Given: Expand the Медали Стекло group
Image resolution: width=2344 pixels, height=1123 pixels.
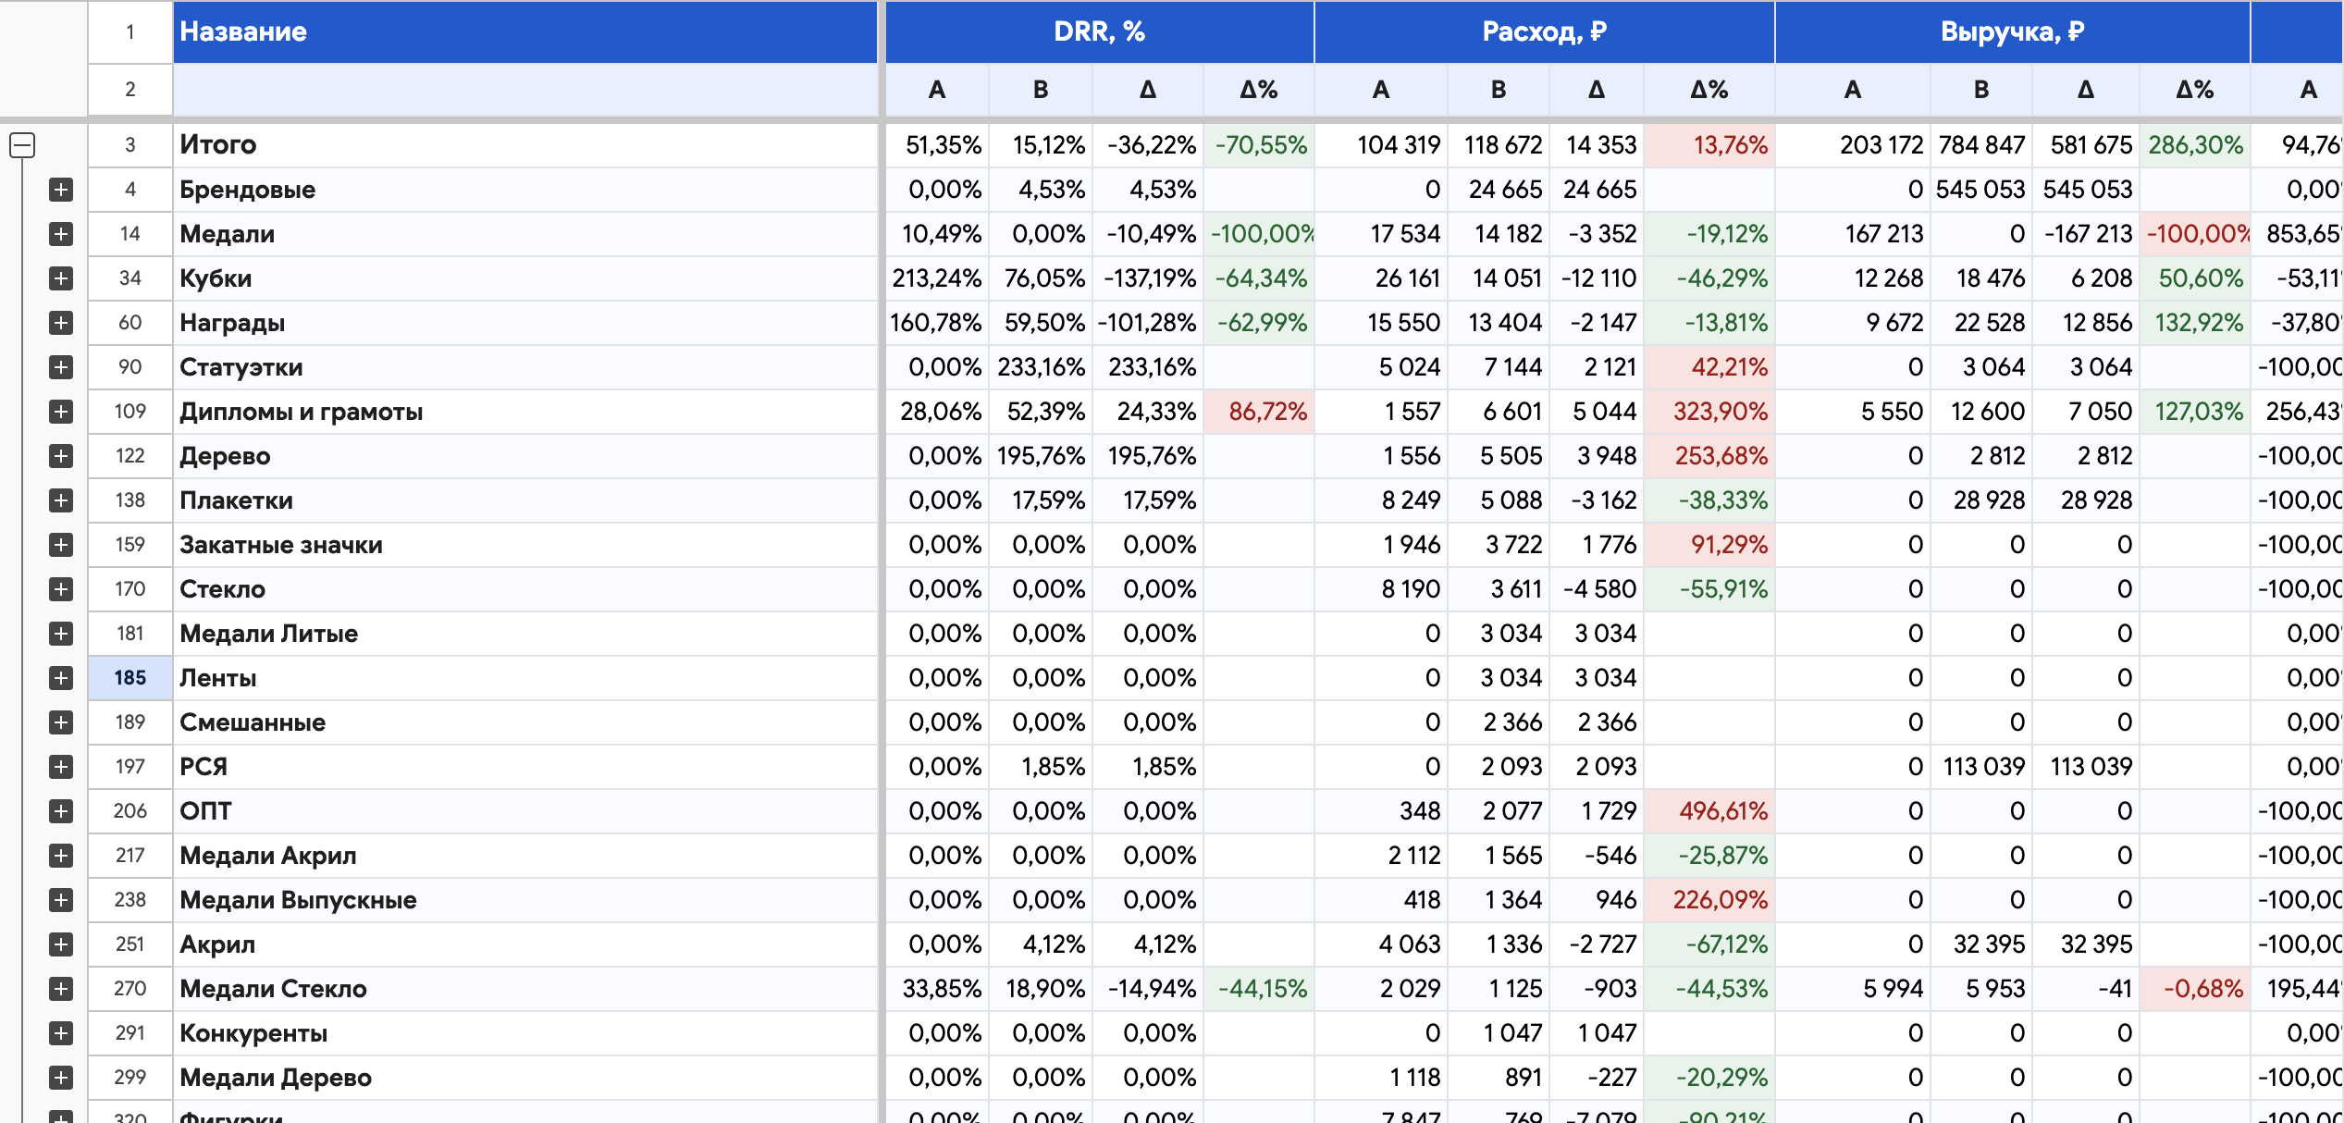Looking at the screenshot, I should (61, 989).
